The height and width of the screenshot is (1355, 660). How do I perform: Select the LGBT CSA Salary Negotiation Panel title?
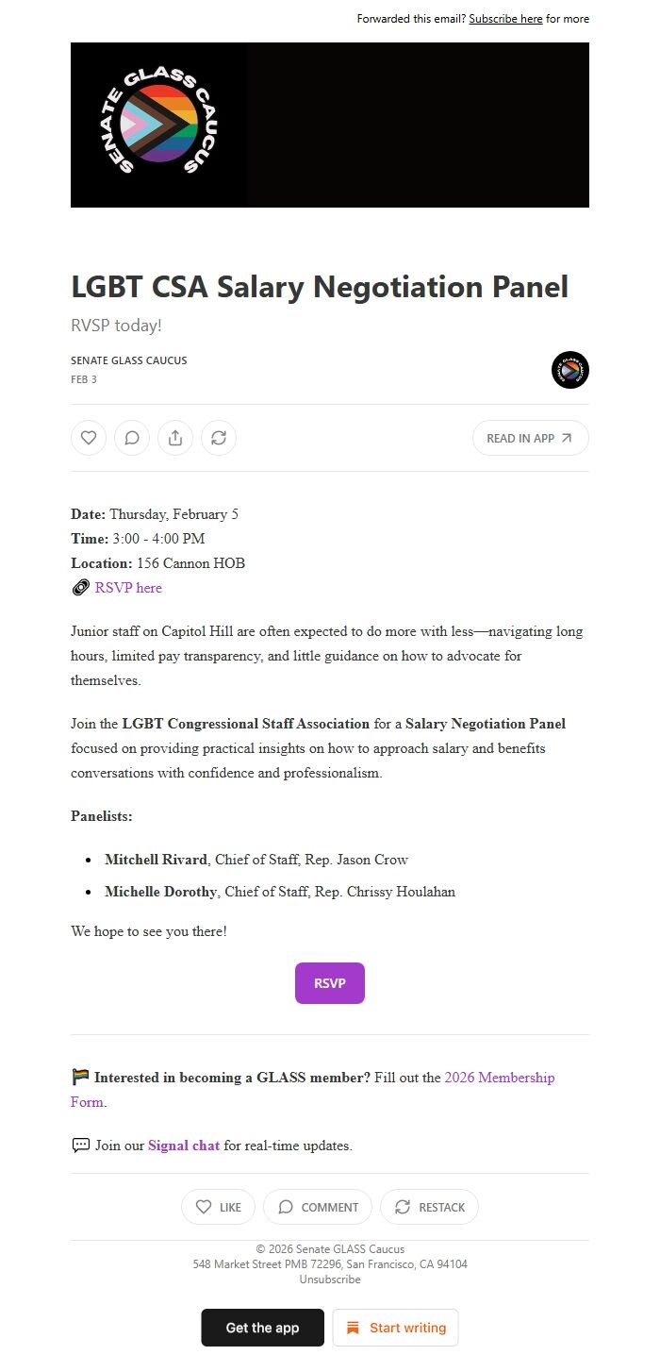pyautogui.click(x=320, y=286)
